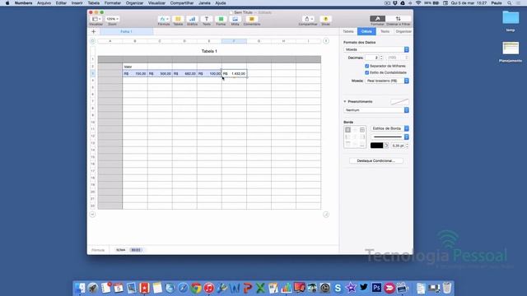This screenshot has height=296, width=527.
Task: Select the Folha 1 sheet tab
Action: pyautogui.click(x=126, y=31)
